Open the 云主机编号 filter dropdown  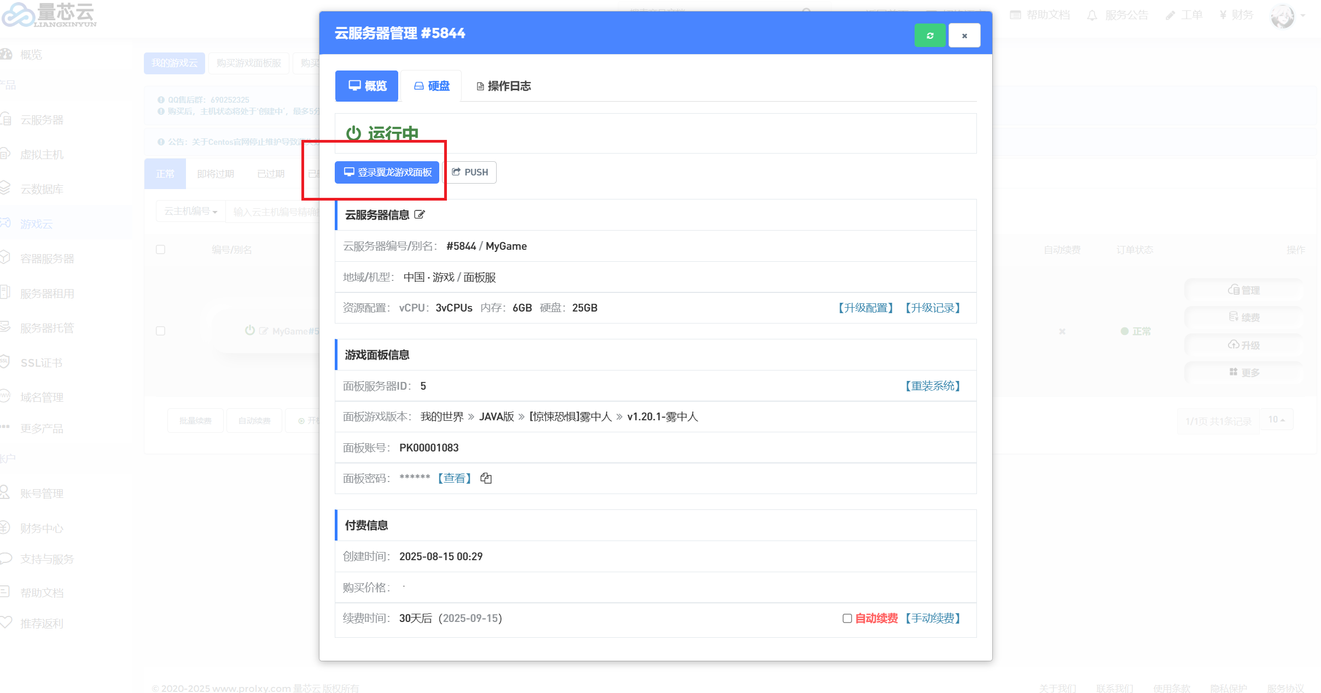click(x=190, y=212)
